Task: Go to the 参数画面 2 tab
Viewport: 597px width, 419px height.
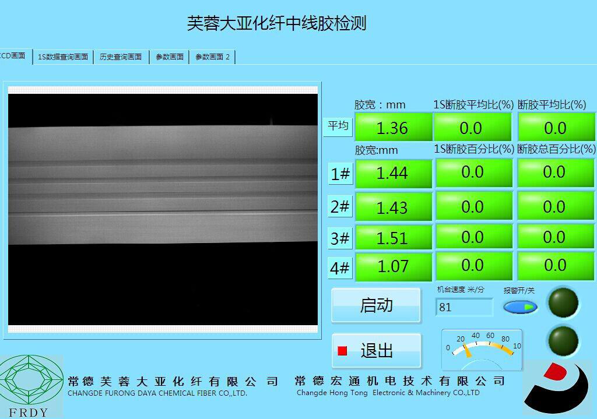Action: pos(212,57)
